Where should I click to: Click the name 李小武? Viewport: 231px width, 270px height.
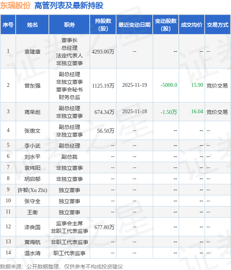(32, 146)
